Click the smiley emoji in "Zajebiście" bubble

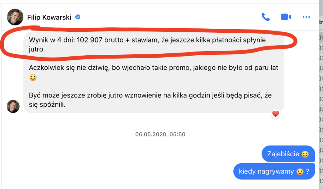tap(305, 154)
